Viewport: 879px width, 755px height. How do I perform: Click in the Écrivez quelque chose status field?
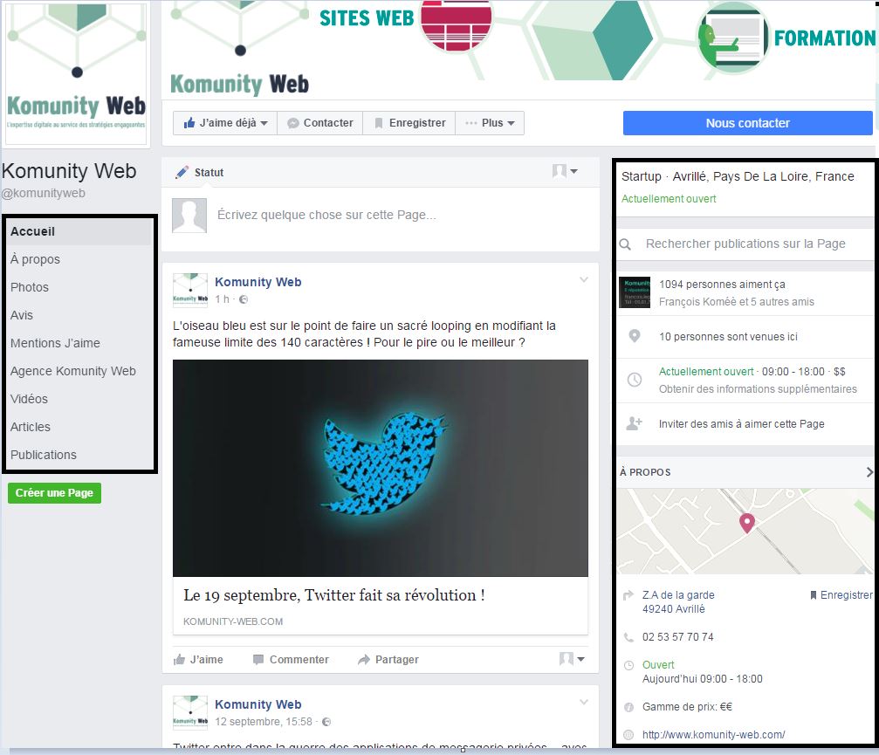click(326, 216)
